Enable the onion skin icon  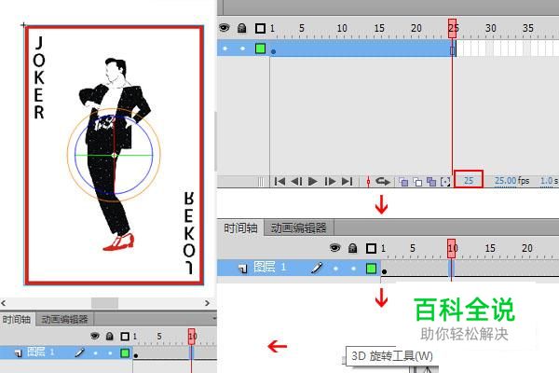coord(403,182)
